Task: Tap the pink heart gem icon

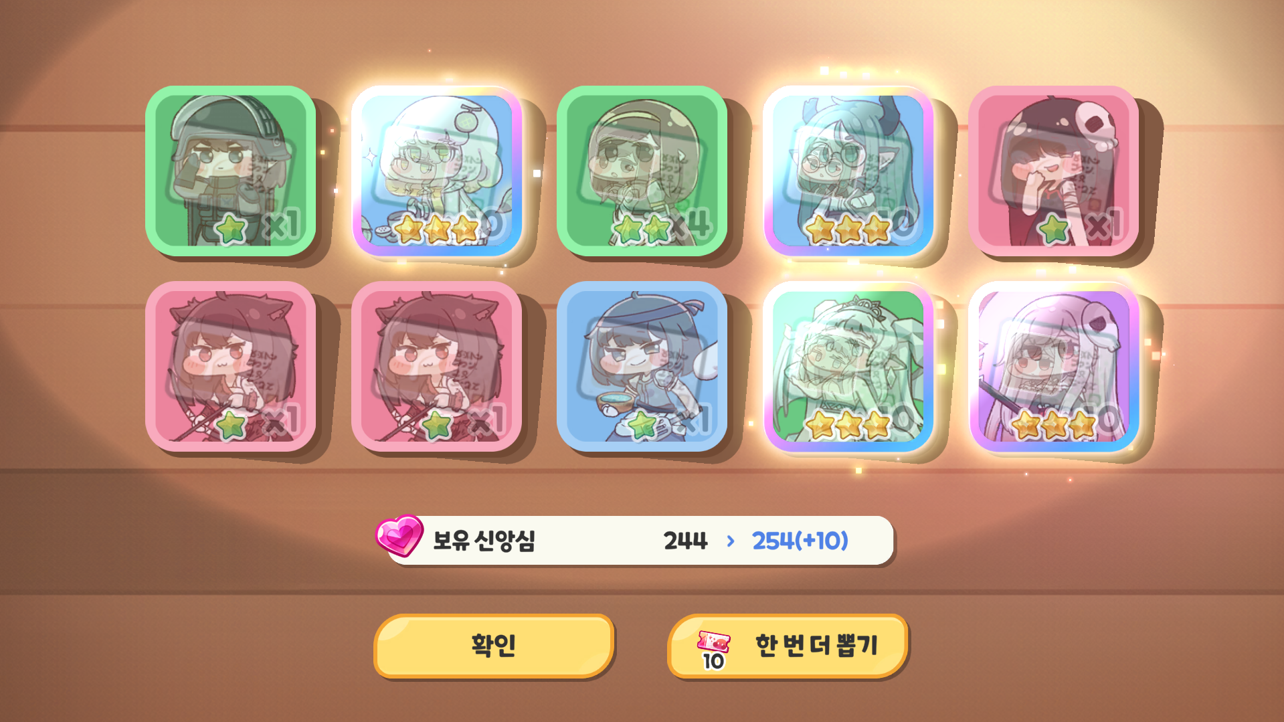Action: click(399, 535)
